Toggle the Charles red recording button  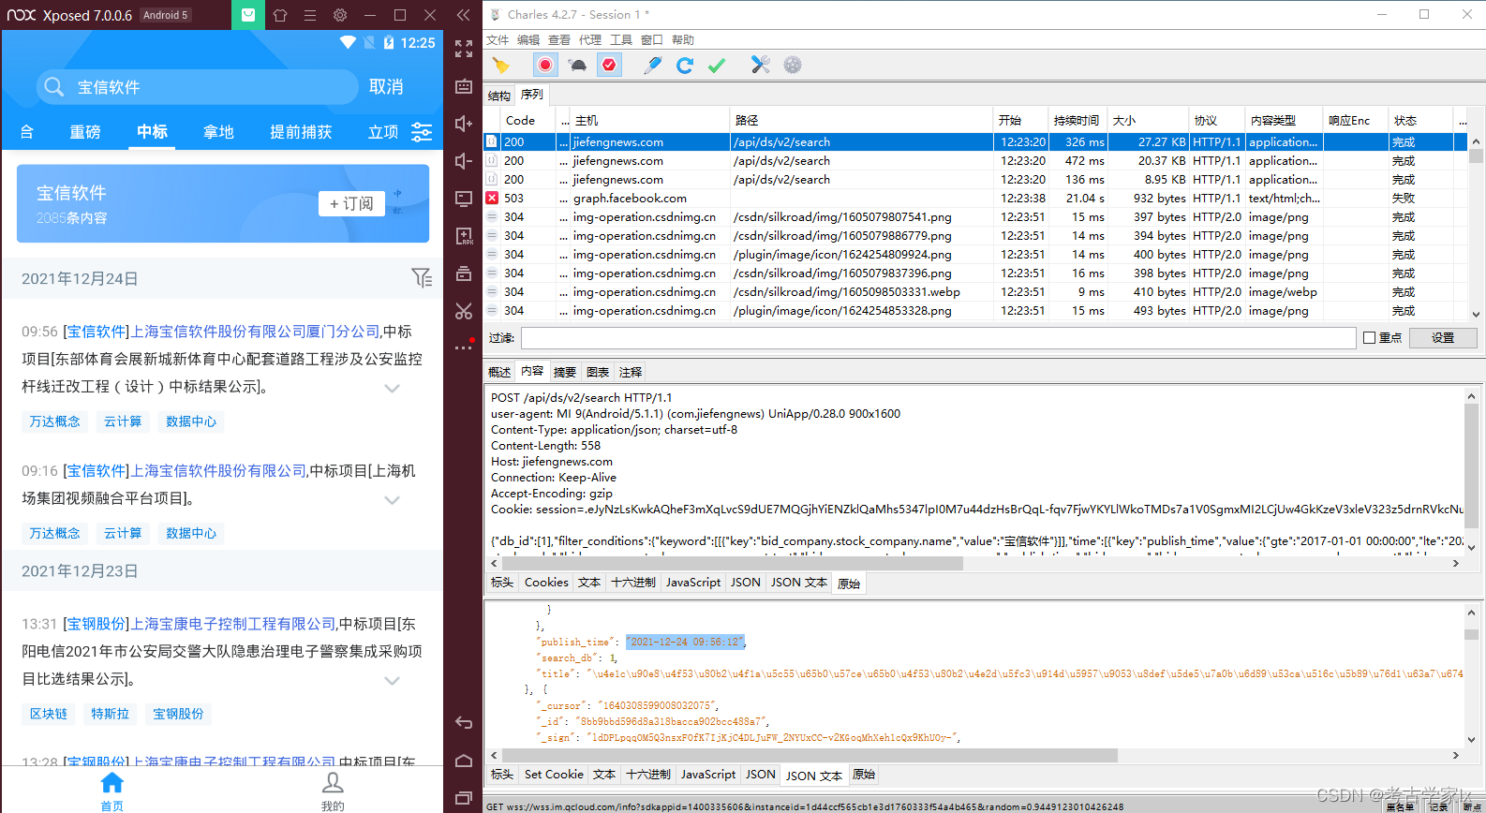click(545, 65)
